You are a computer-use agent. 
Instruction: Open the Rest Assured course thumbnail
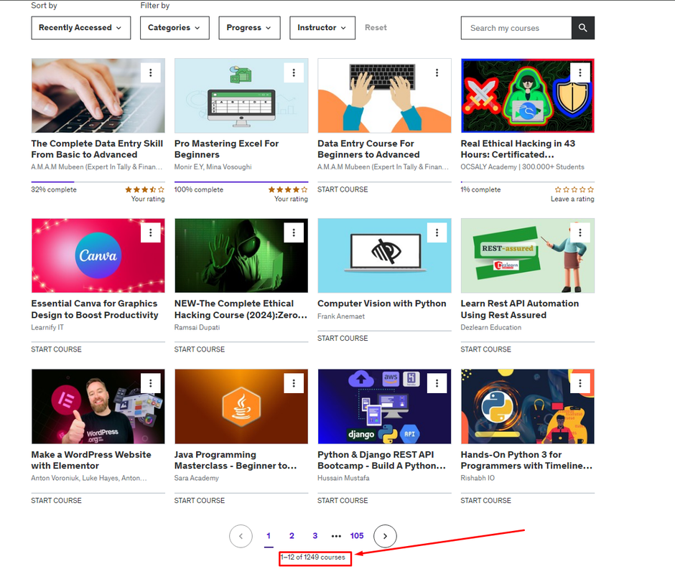(x=527, y=255)
